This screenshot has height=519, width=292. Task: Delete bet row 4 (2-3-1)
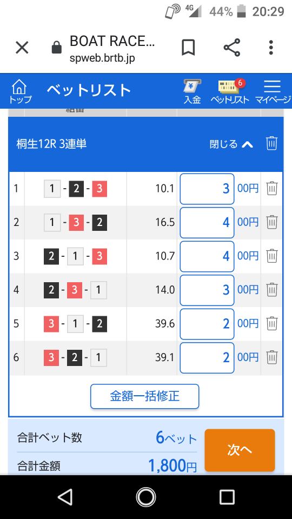coord(272,290)
